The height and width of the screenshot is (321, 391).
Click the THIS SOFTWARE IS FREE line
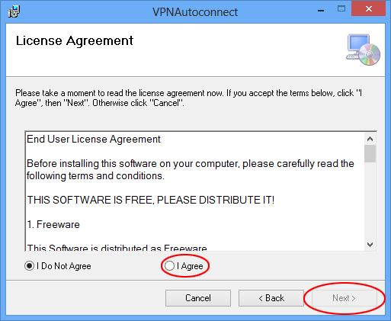pyautogui.click(x=151, y=200)
